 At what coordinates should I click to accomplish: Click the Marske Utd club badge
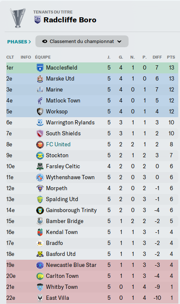40,79
